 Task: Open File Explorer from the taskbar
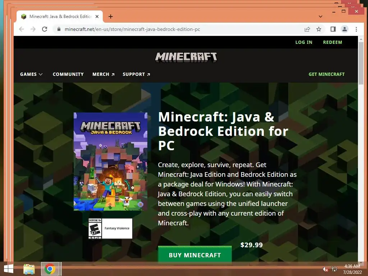click(29, 269)
